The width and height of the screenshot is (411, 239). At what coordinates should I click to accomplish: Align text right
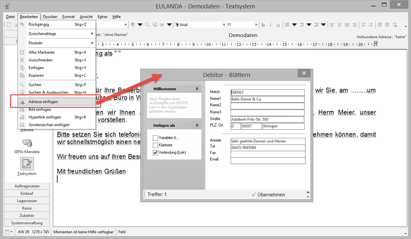pyautogui.click(x=354, y=25)
